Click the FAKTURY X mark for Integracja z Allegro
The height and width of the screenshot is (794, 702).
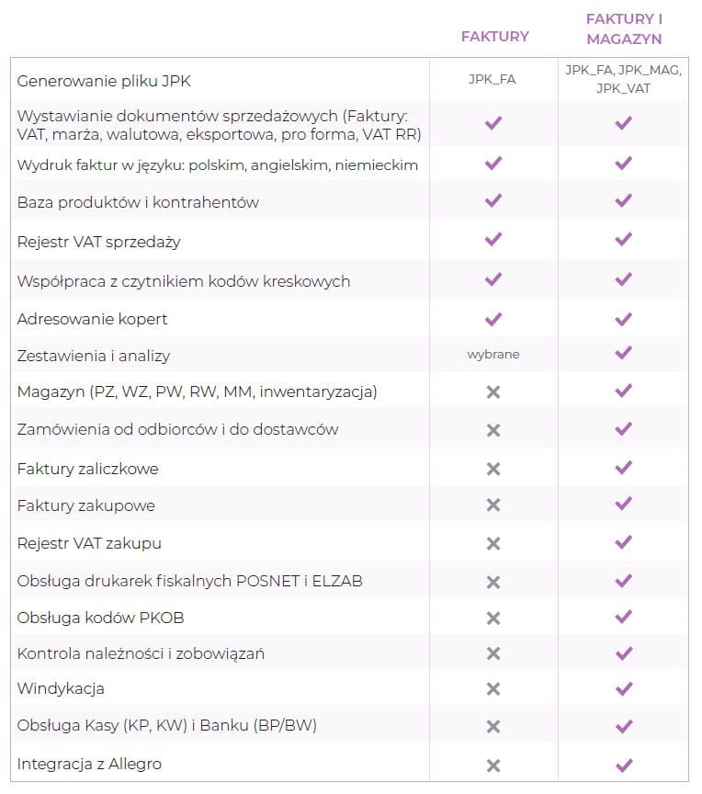(493, 765)
